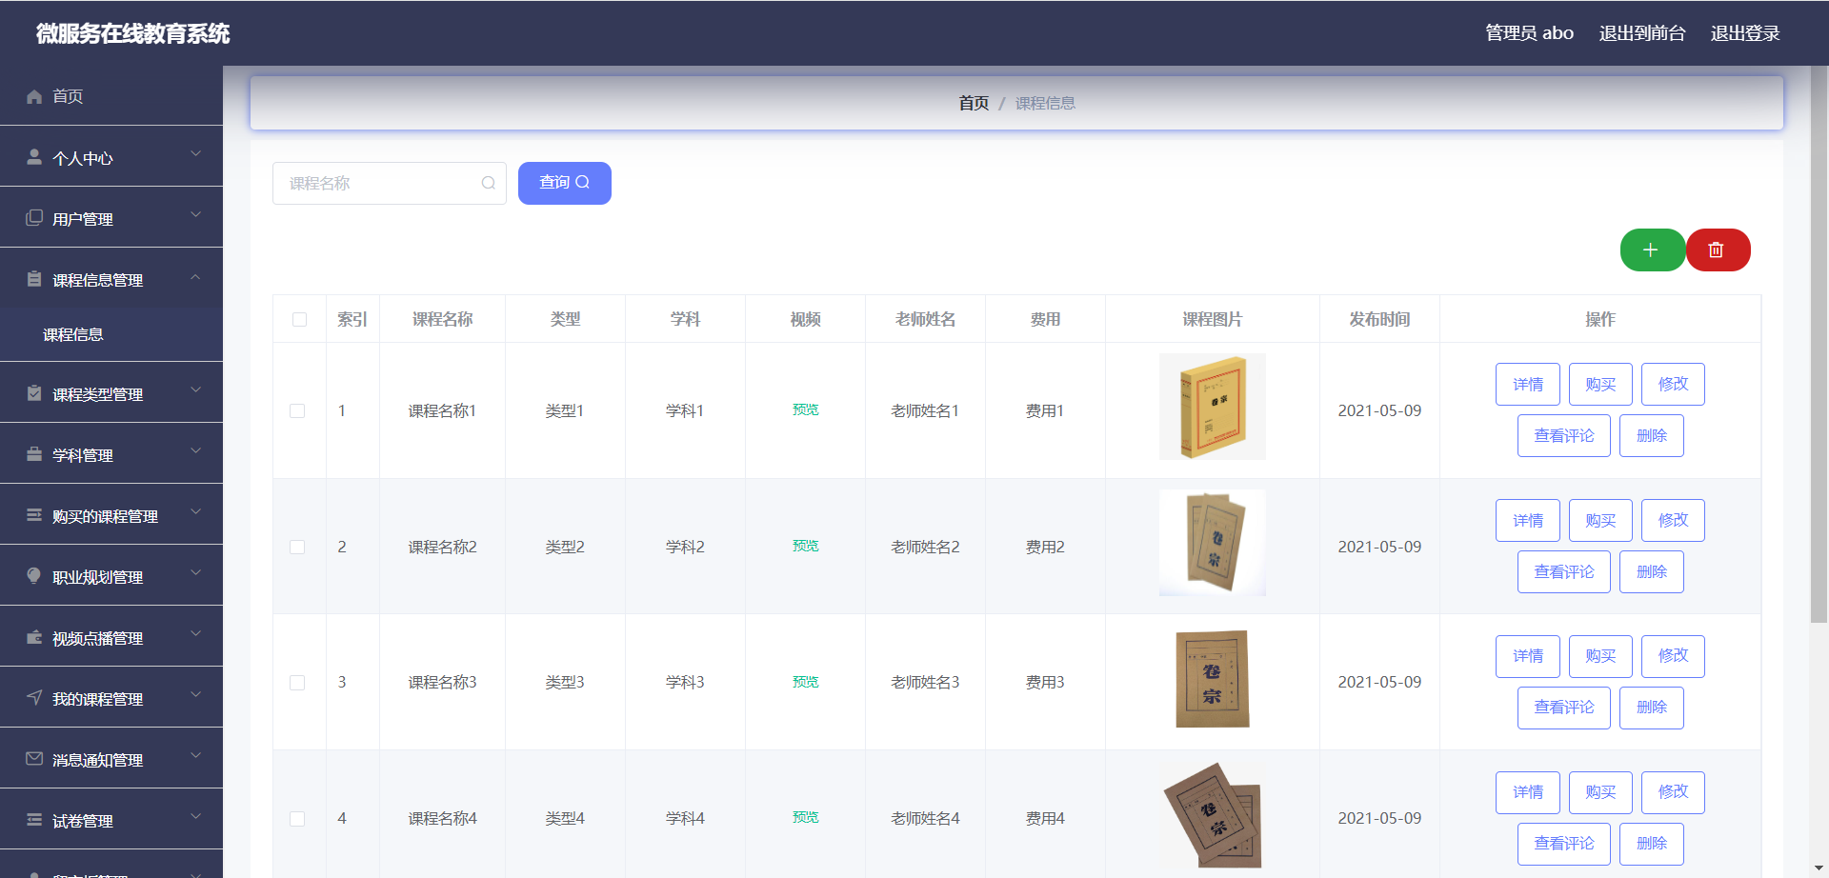Open the 课程信息 submenu item
This screenshot has width=1829, height=878.
point(71,334)
